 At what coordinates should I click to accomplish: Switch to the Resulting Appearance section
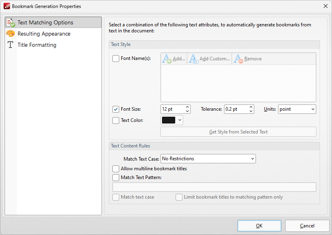[x=43, y=34]
